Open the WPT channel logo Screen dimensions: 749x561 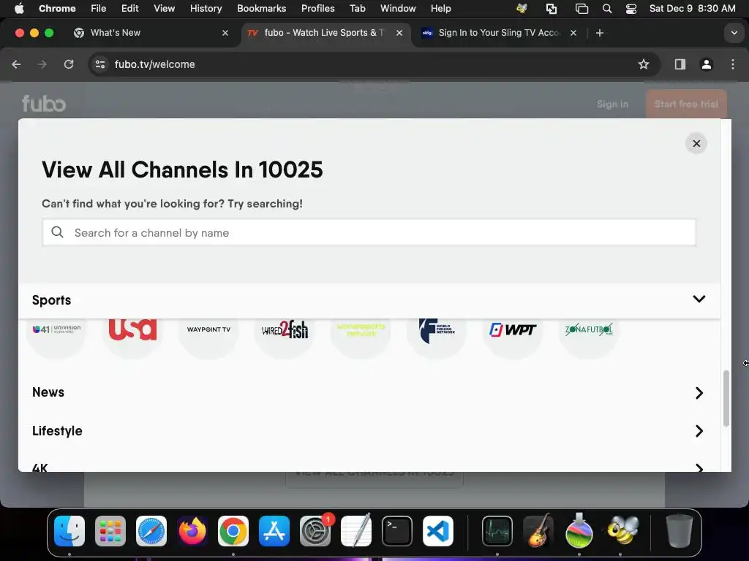(513, 329)
